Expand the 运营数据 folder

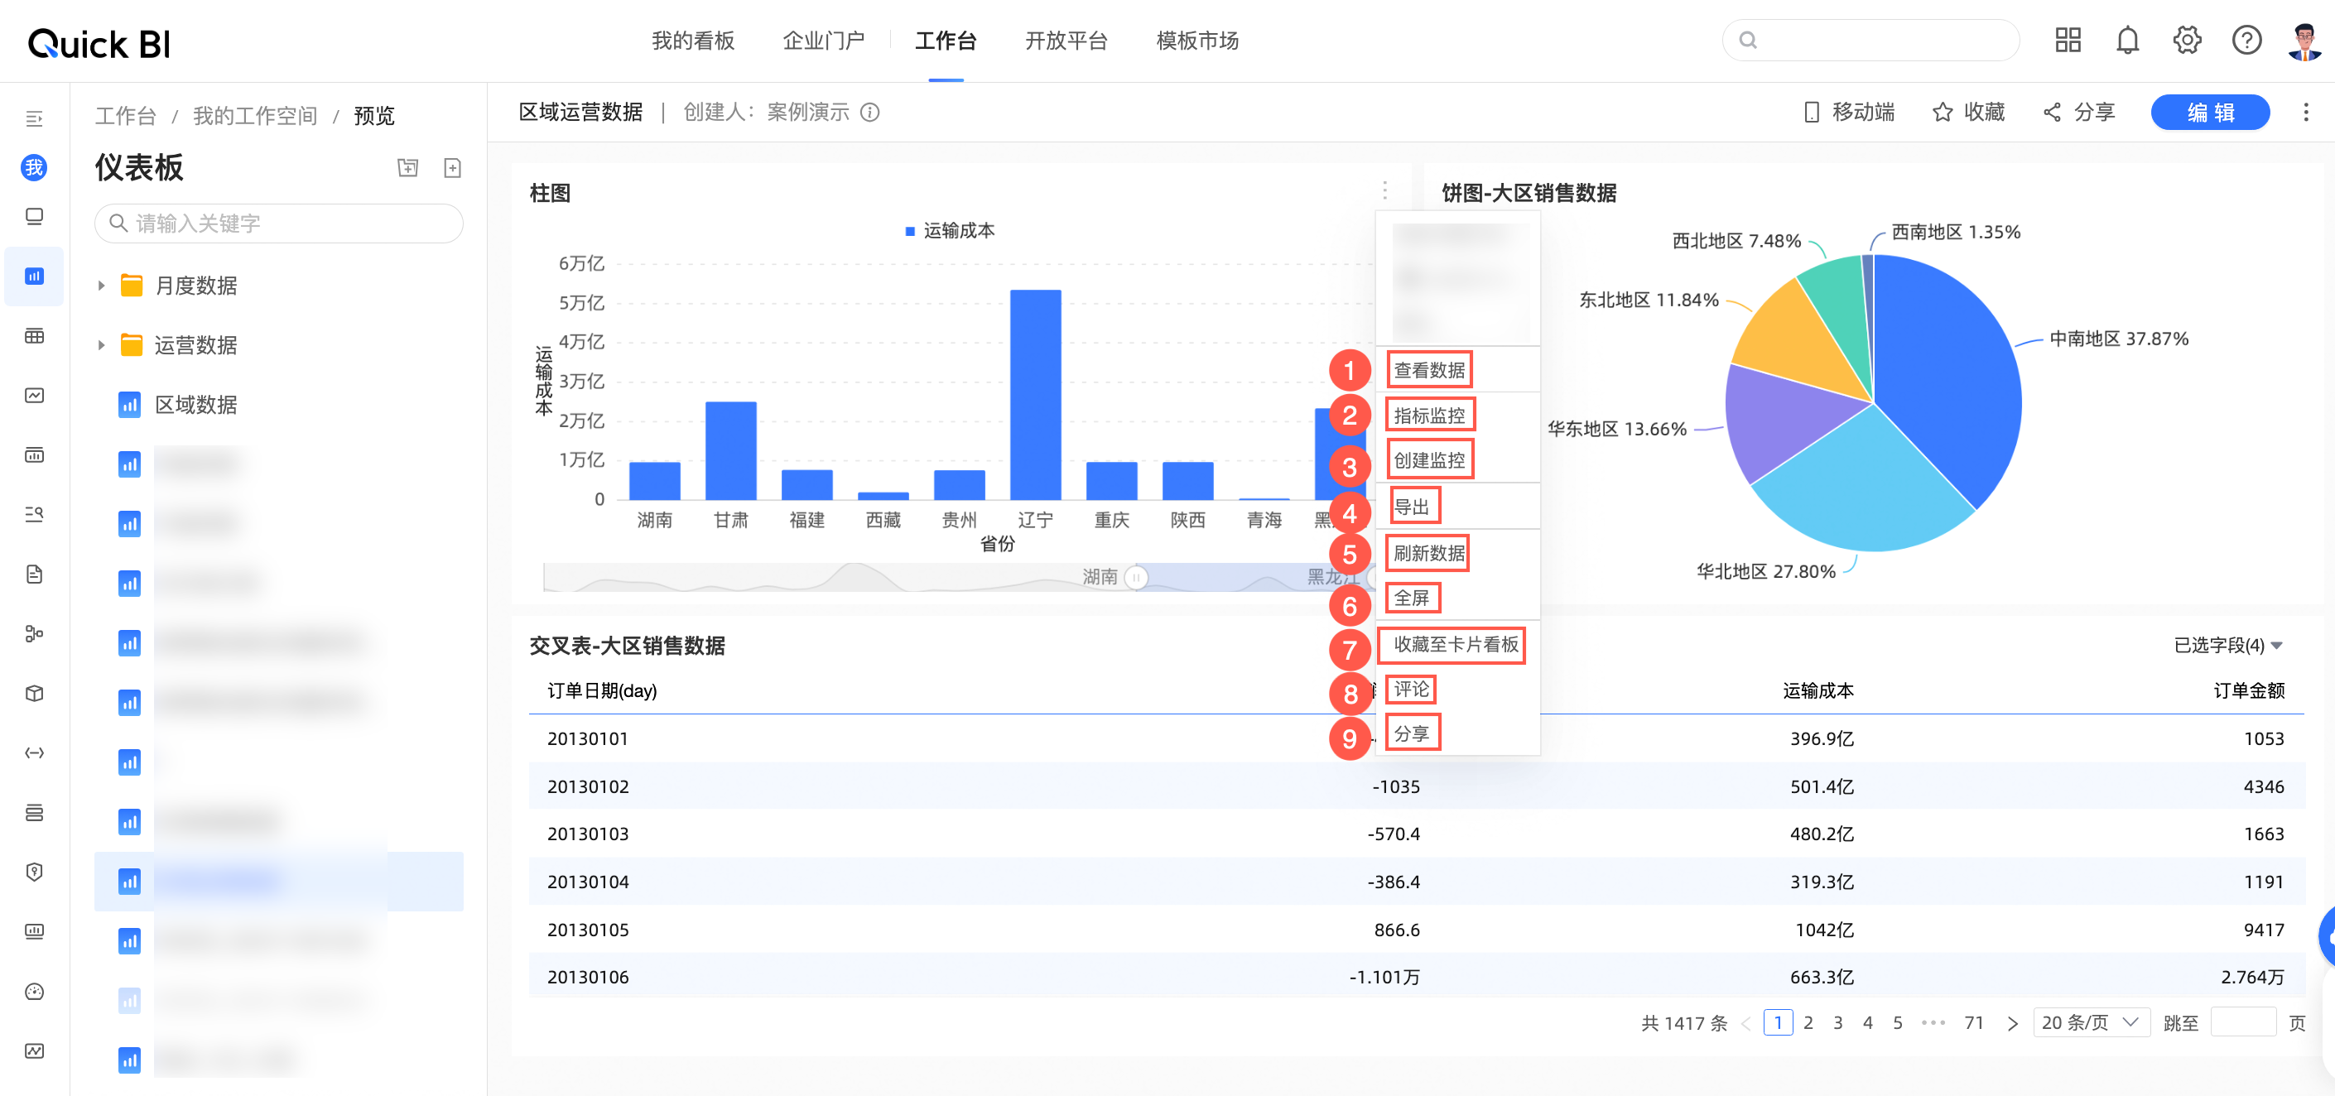(102, 345)
